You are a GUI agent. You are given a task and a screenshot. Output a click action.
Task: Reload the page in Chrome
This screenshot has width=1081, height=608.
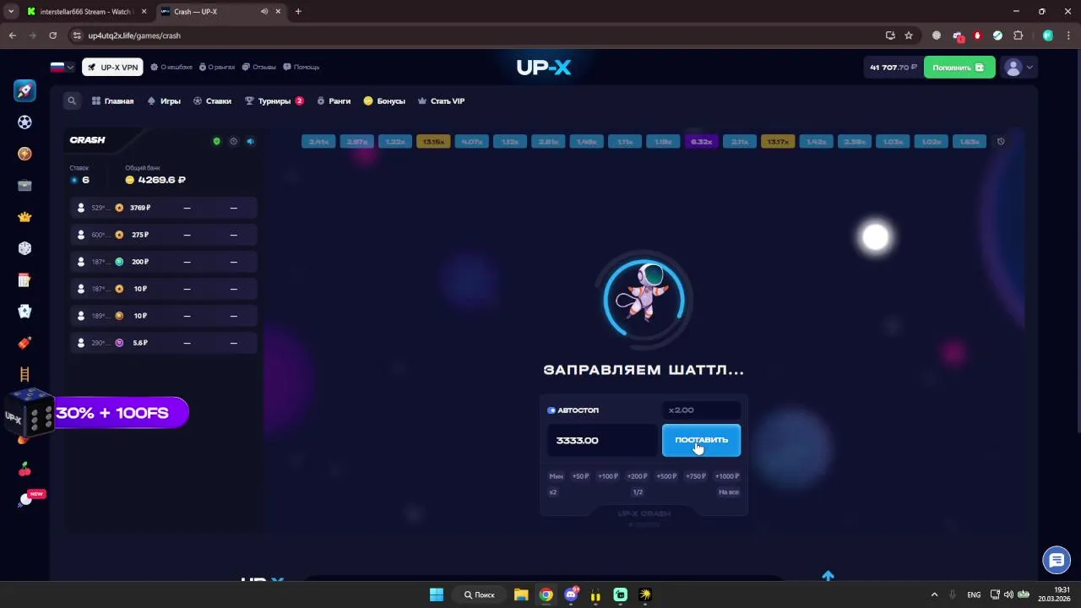pos(52,35)
